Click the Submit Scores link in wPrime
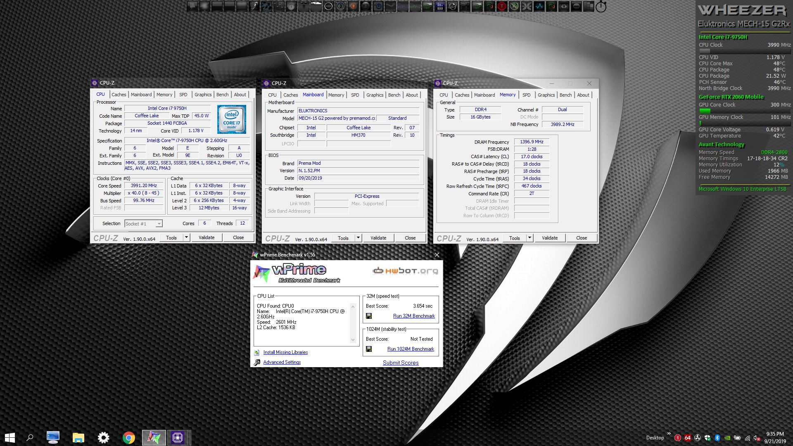The width and height of the screenshot is (793, 446). tap(400, 363)
